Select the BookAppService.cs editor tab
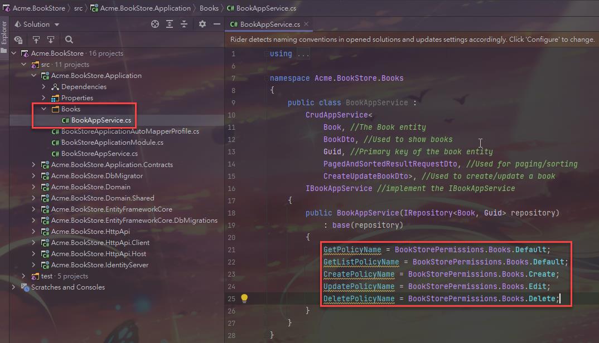The image size is (599, 343). pos(270,24)
